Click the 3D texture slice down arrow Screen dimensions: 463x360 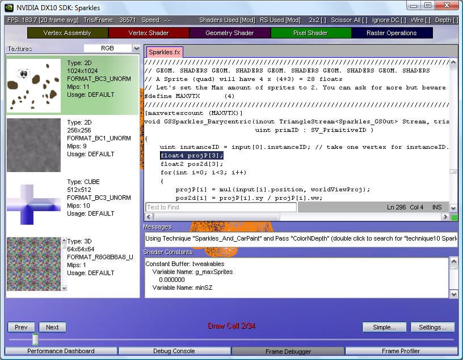[64, 288]
